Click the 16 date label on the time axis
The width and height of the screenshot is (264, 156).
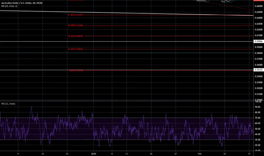point(42,154)
